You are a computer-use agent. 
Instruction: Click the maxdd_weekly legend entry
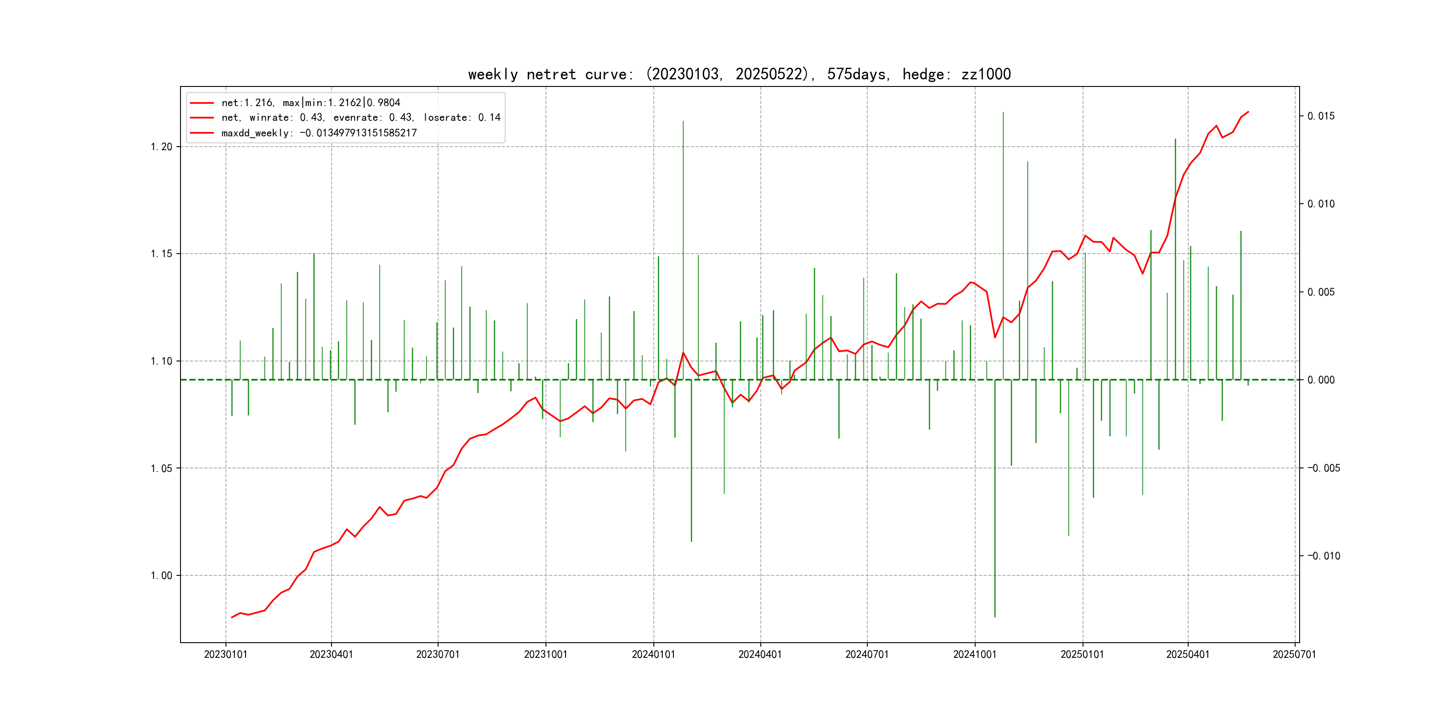(x=318, y=133)
